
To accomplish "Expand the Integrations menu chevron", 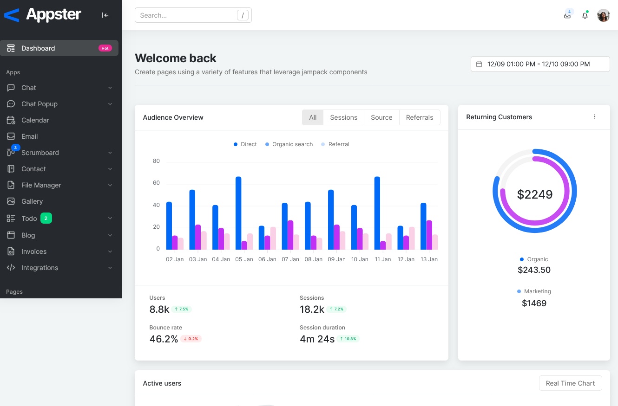I will (110, 268).
